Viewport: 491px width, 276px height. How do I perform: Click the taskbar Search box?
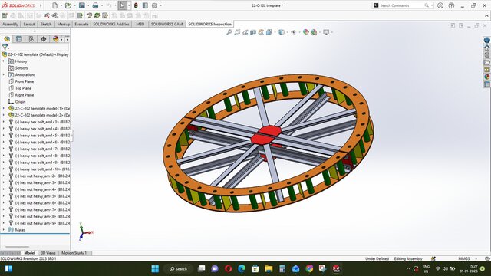pyautogui.click(x=179, y=269)
